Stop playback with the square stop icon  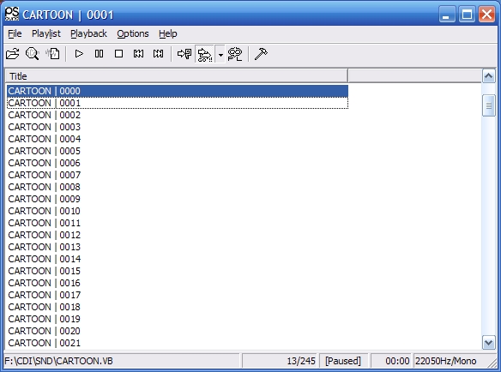(118, 54)
